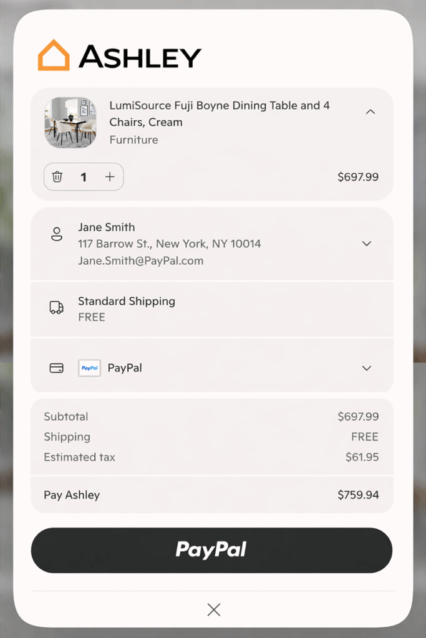This screenshot has width=426, height=638.
Task: Click the trash icon to remove item
Action: 57,177
